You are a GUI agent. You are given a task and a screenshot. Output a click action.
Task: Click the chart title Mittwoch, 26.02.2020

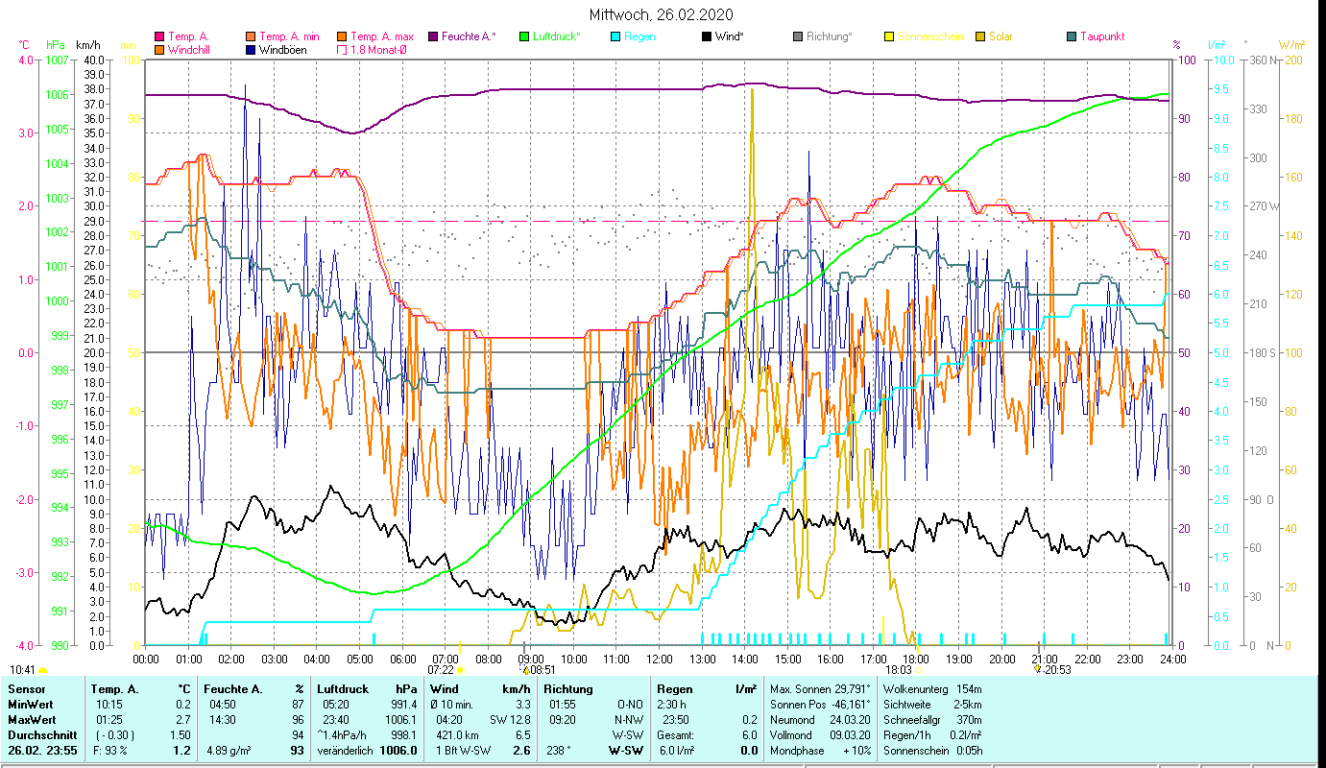(x=662, y=14)
